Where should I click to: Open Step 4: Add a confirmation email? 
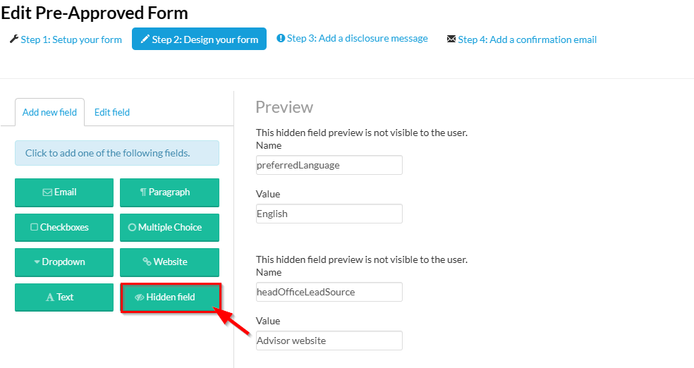522,39
